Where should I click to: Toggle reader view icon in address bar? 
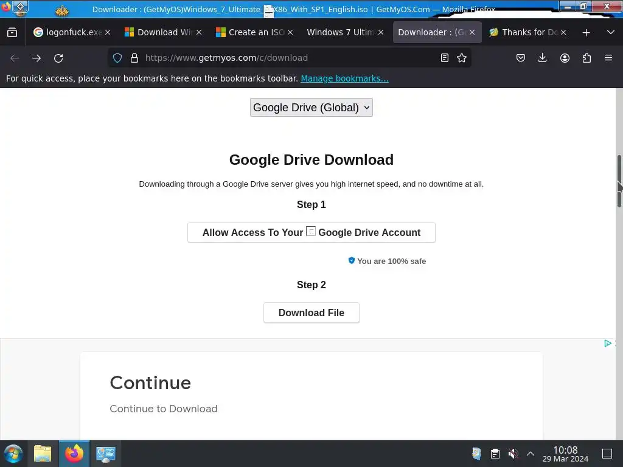[x=445, y=58]
